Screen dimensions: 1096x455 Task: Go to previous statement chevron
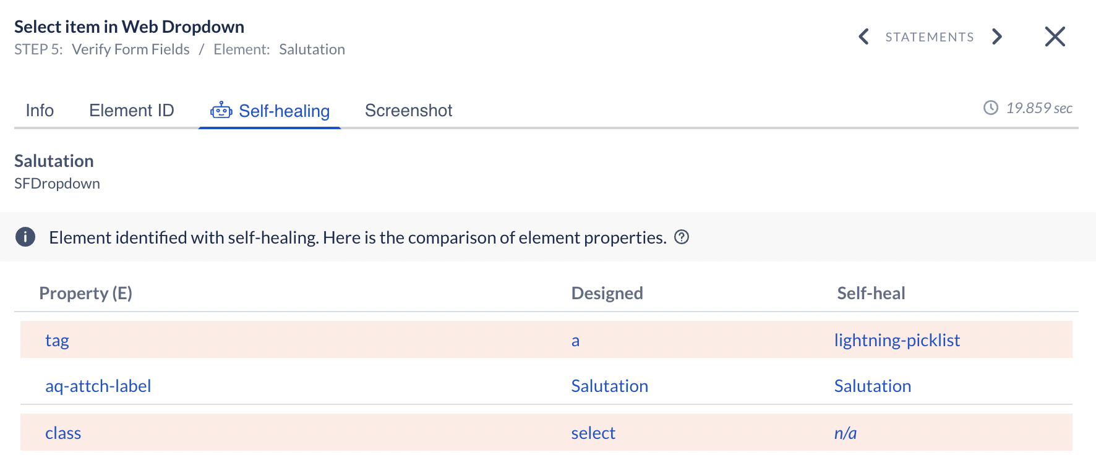point(864,37)
